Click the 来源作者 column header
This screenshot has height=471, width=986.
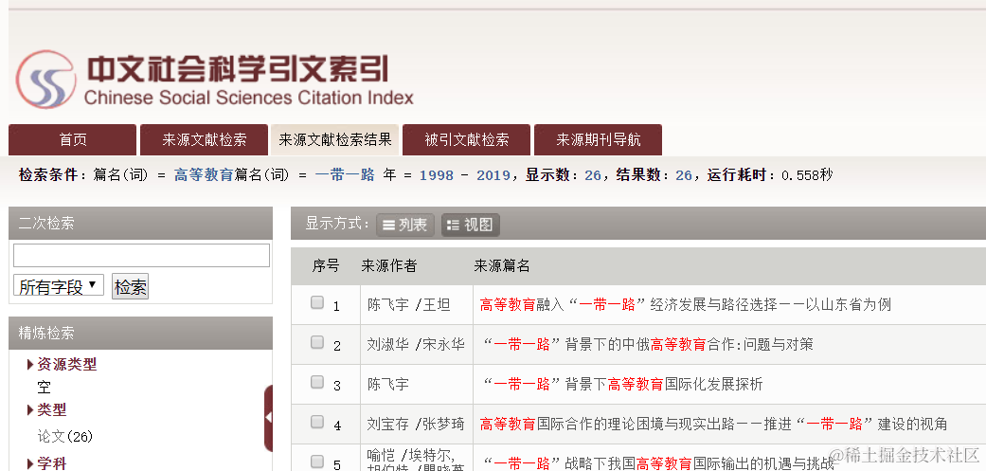(x=388, y=266)
